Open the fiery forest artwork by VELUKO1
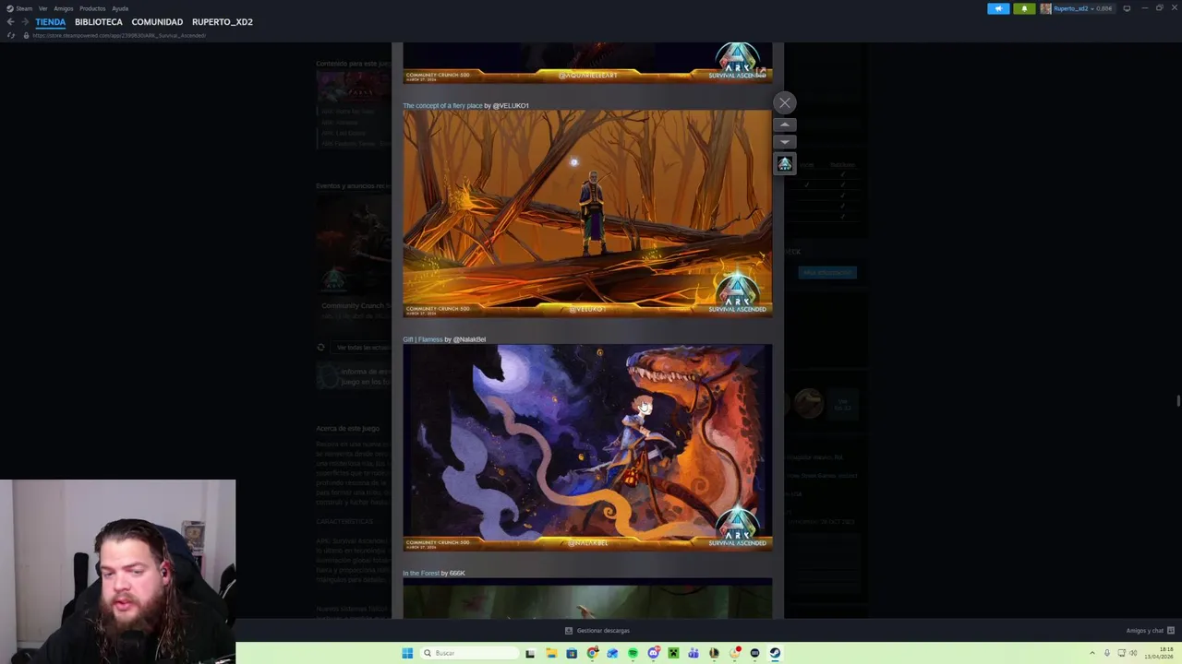 point(587,213)
